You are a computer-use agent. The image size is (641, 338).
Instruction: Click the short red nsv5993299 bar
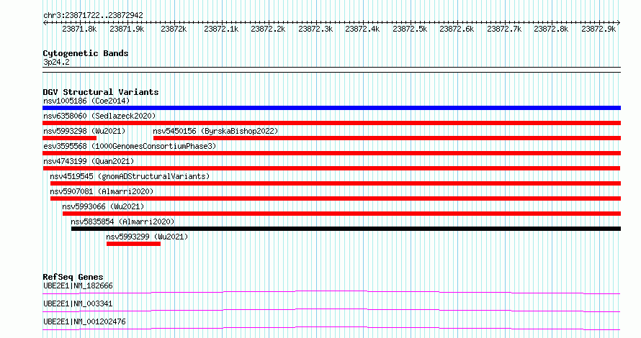tap(134, 244)
